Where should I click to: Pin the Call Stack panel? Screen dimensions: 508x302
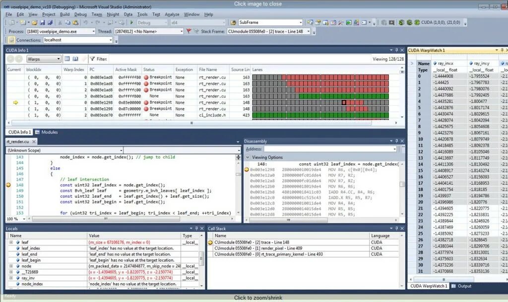click(x=396, y=228)
